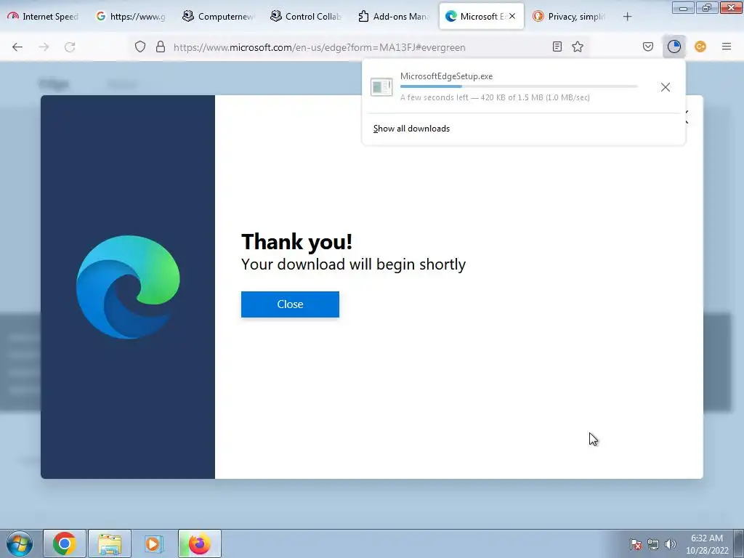Click the network tray icon
744x558 pixels.
coord(653,544)
